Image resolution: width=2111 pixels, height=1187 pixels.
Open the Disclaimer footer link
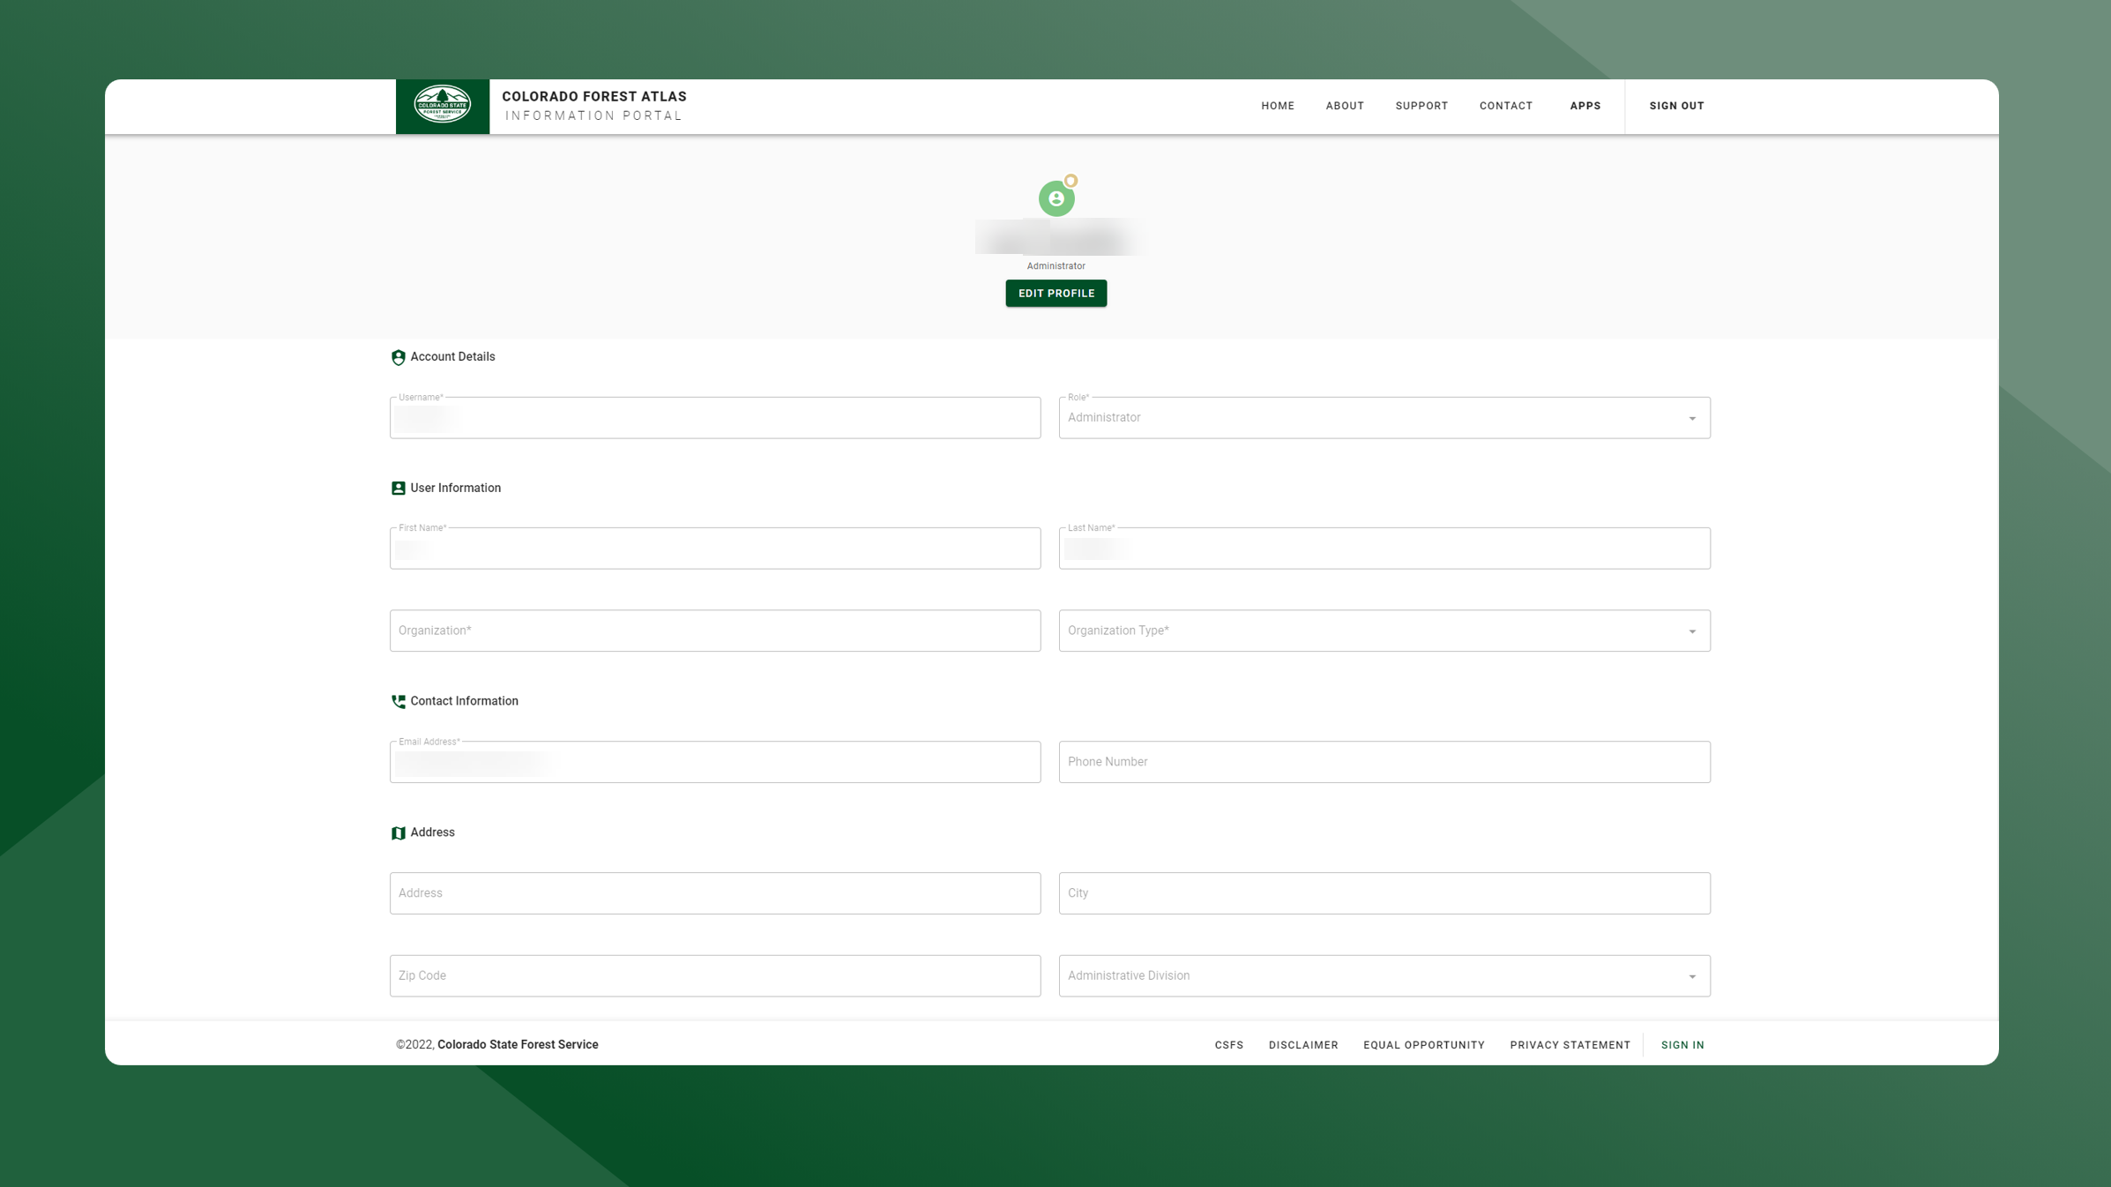coord(1303,1045)
